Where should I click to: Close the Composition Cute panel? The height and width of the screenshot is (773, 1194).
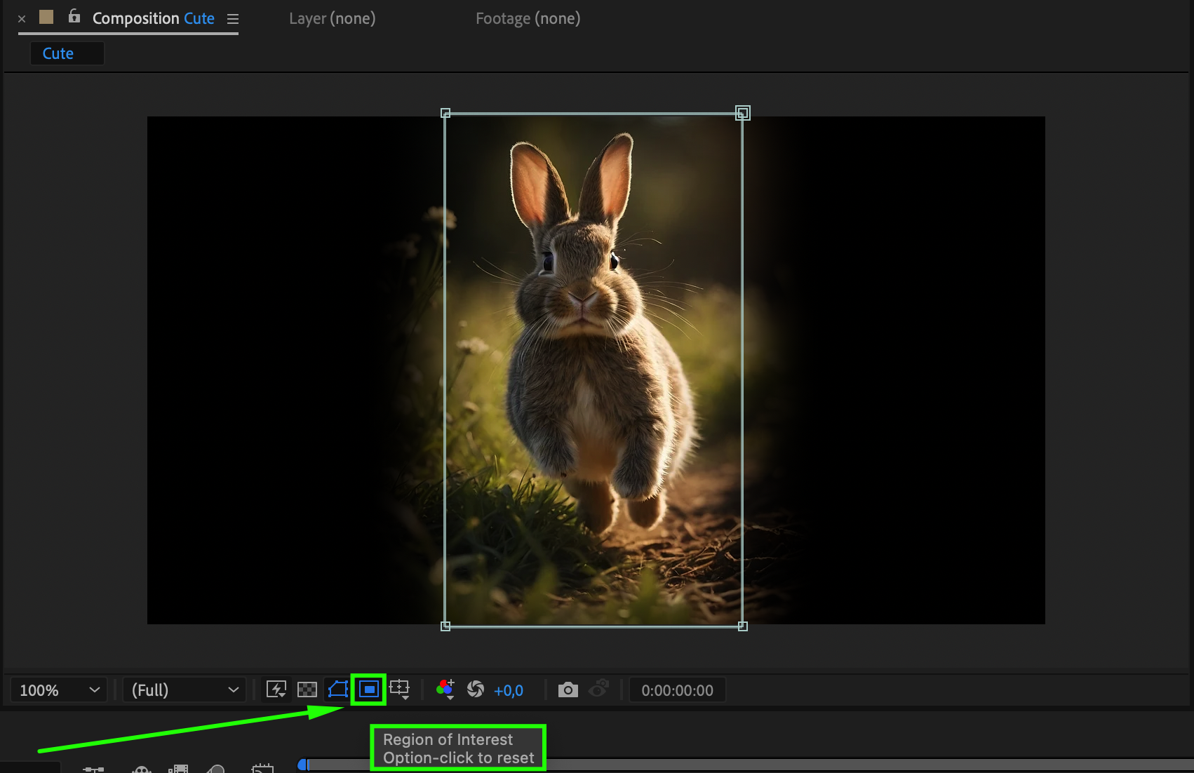pos(22,19)
